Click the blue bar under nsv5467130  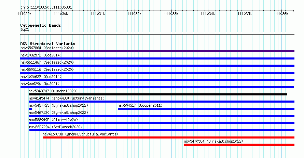pyautogui.click(x=162, y=116)
